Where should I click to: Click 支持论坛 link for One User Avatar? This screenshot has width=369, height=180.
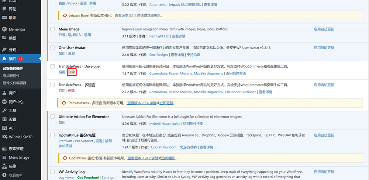click(x=193, y=55)
